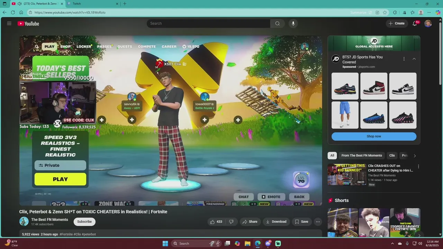Open YouTube notifications bell
The height and width of the screenshot is (249, 443).
415,24
